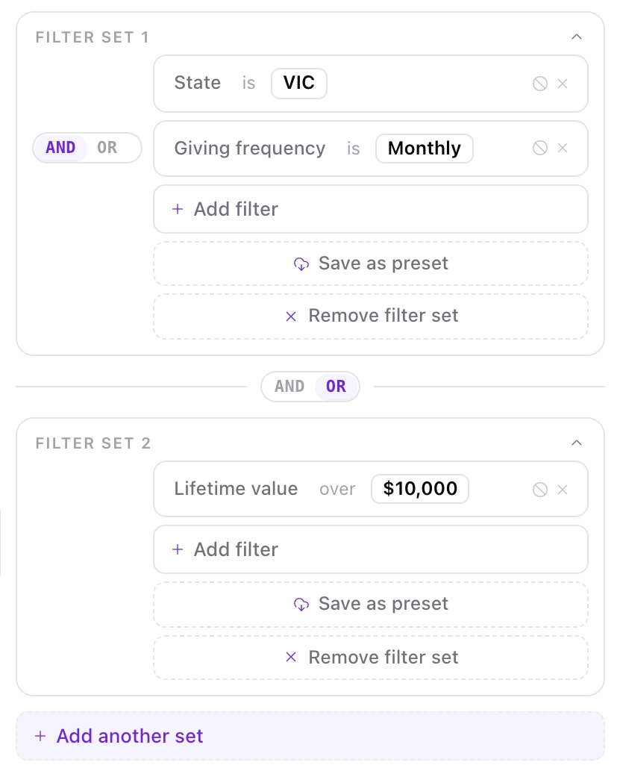623x774 pixels.
Task: Select AND within Filter Set 1
Action: pos(60,148)
